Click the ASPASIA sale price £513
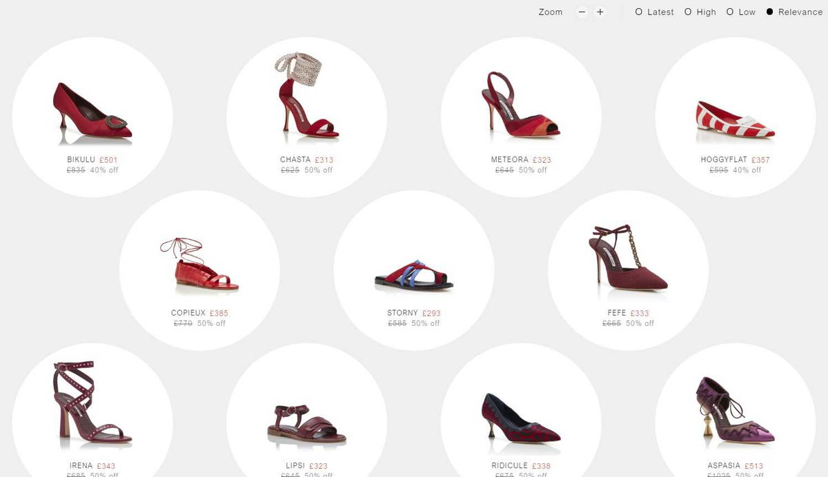 pos(753,466)
